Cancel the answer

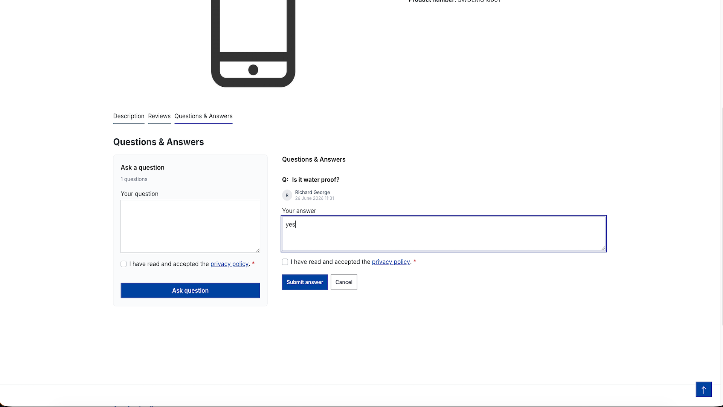[x=344, y=282]
